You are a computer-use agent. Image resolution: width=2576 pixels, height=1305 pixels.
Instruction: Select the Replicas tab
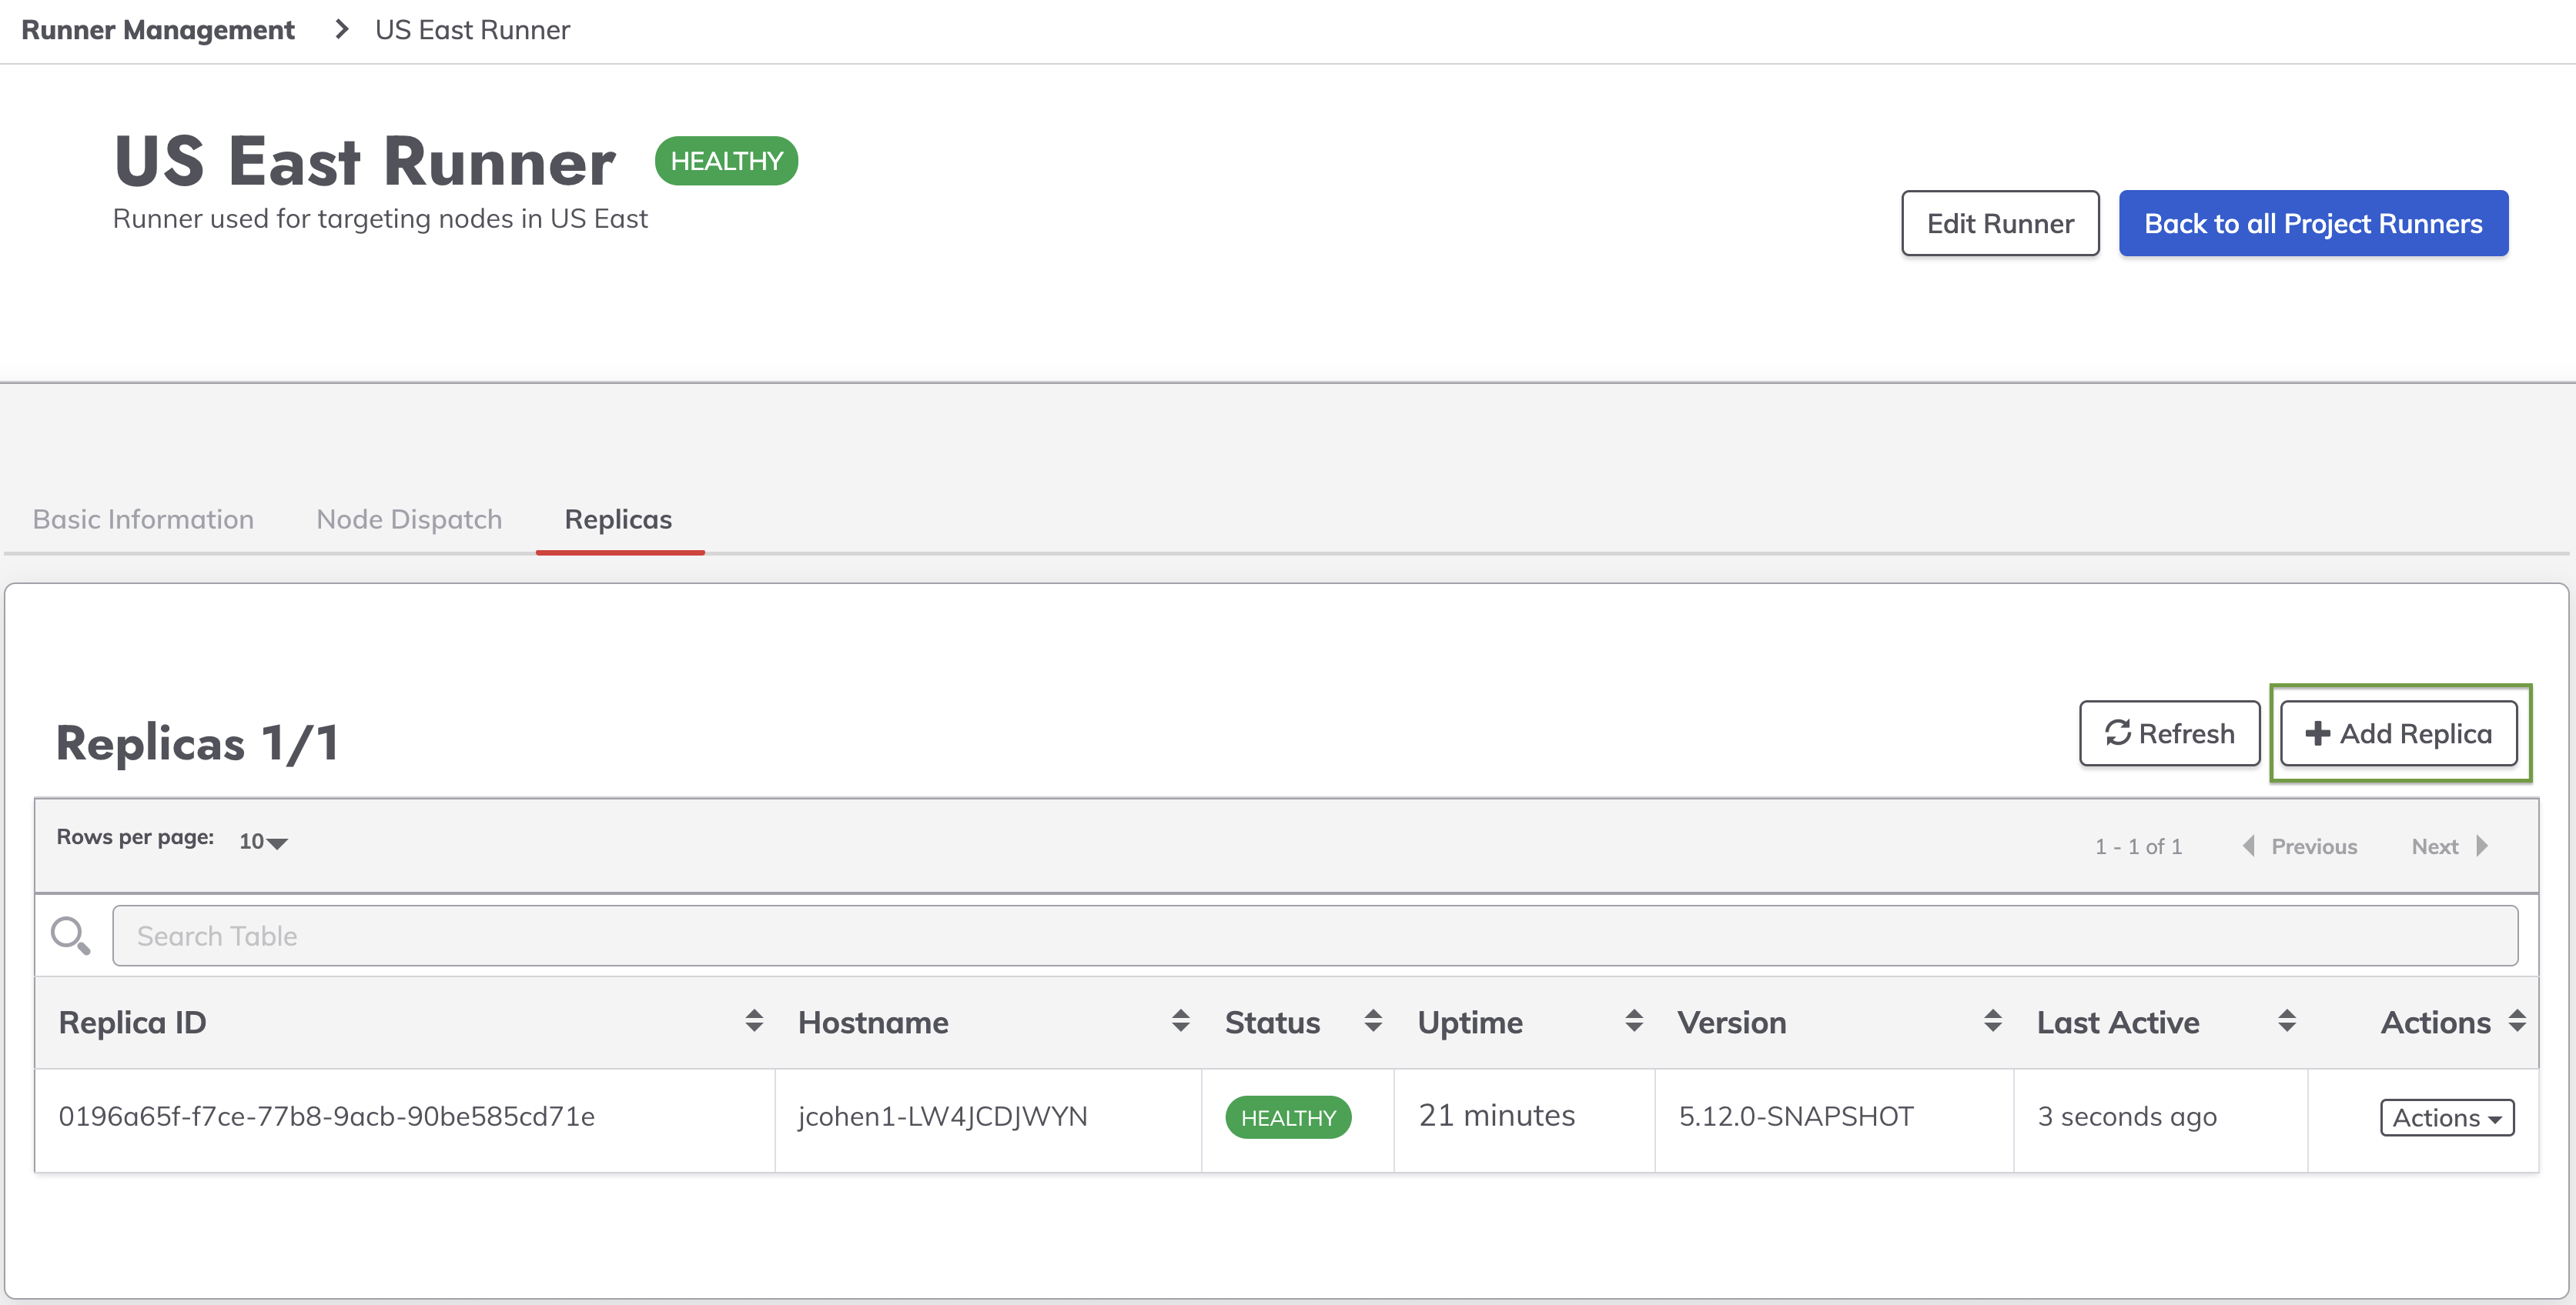pos(618,519)
